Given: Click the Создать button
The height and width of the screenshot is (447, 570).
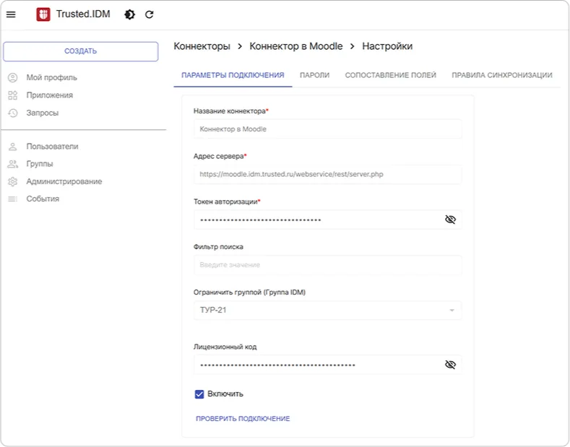Looking at the screenshot, I should click(81, 51).
